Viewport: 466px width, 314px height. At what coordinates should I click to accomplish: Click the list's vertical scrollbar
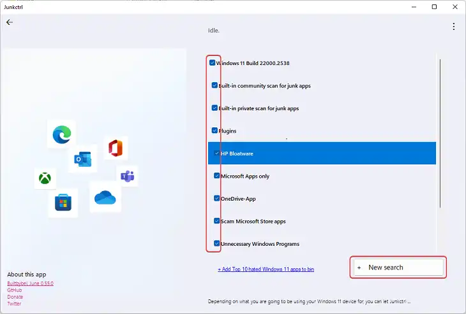[x=440, y=133]
